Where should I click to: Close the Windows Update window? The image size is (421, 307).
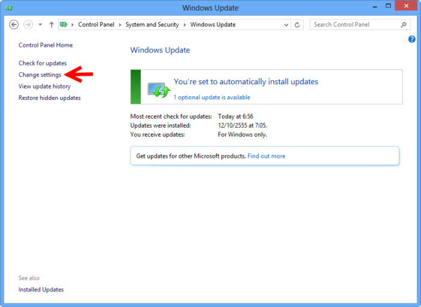406,5
